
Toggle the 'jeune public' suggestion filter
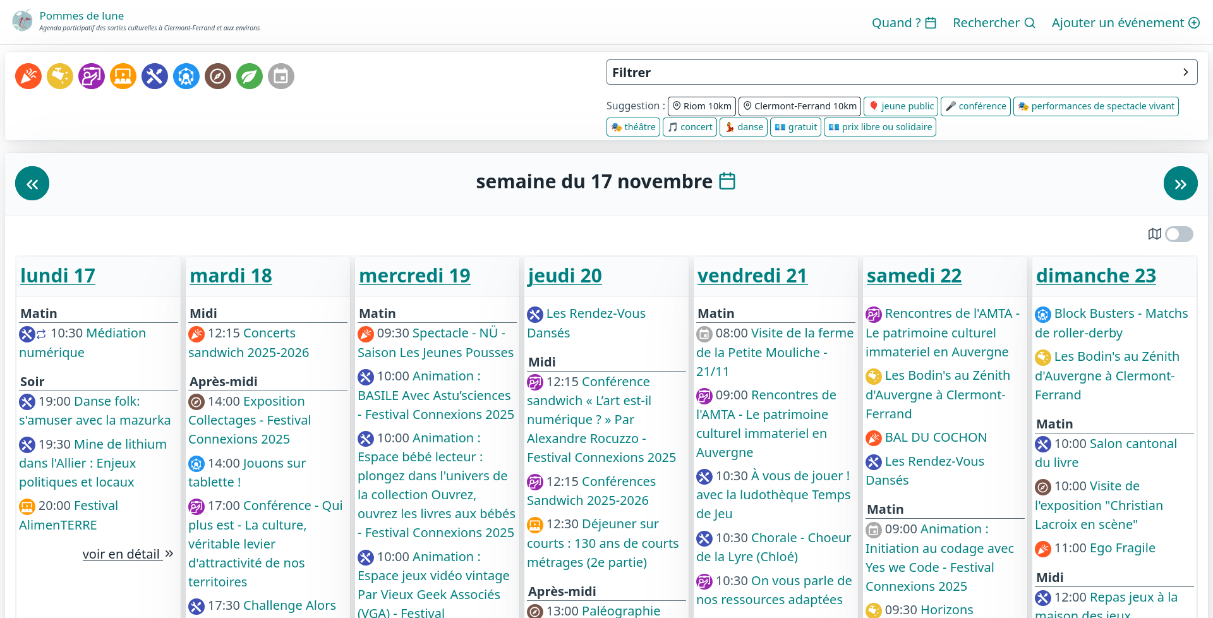point(900,106)
